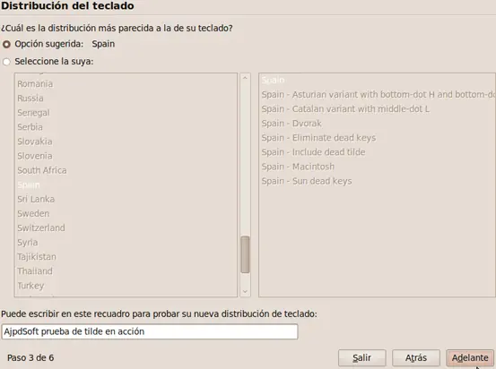
Task: Click the country list scrollbar's down arrow
Action: [x=245, y=291]
